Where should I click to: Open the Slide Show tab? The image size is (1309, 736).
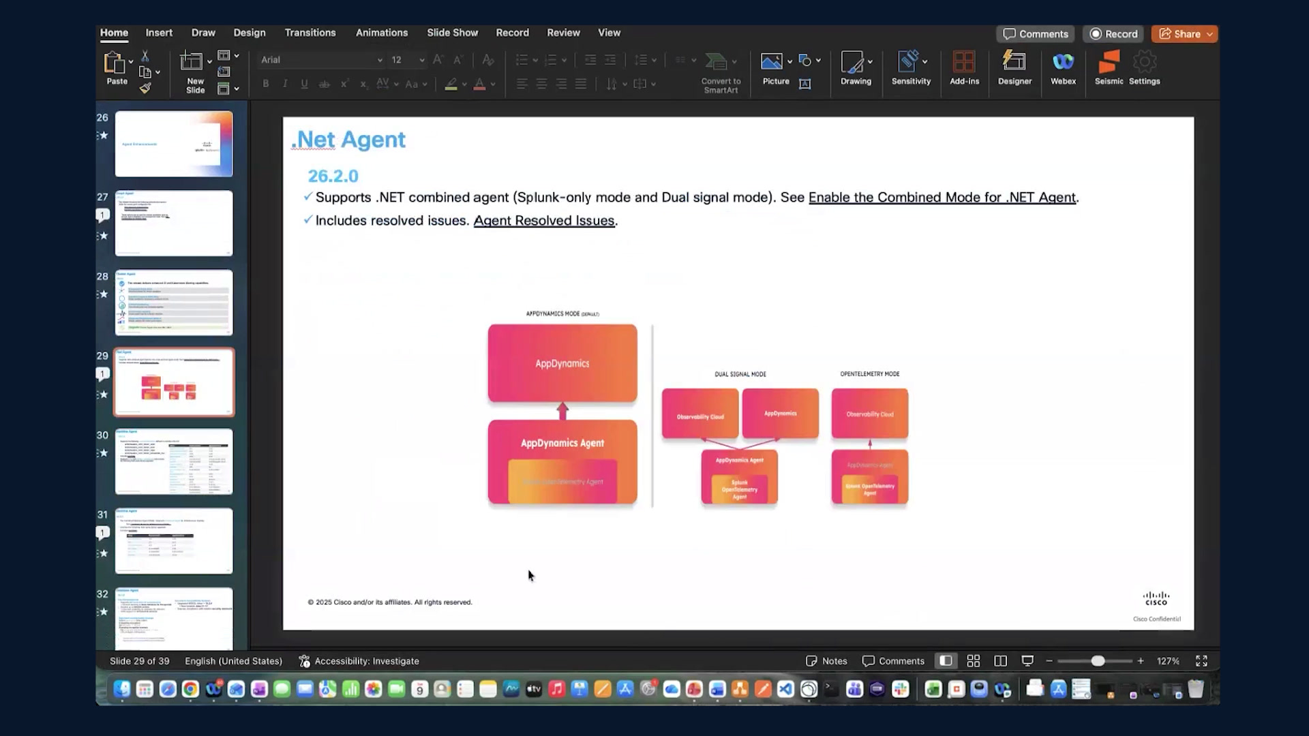pos(453,33)
